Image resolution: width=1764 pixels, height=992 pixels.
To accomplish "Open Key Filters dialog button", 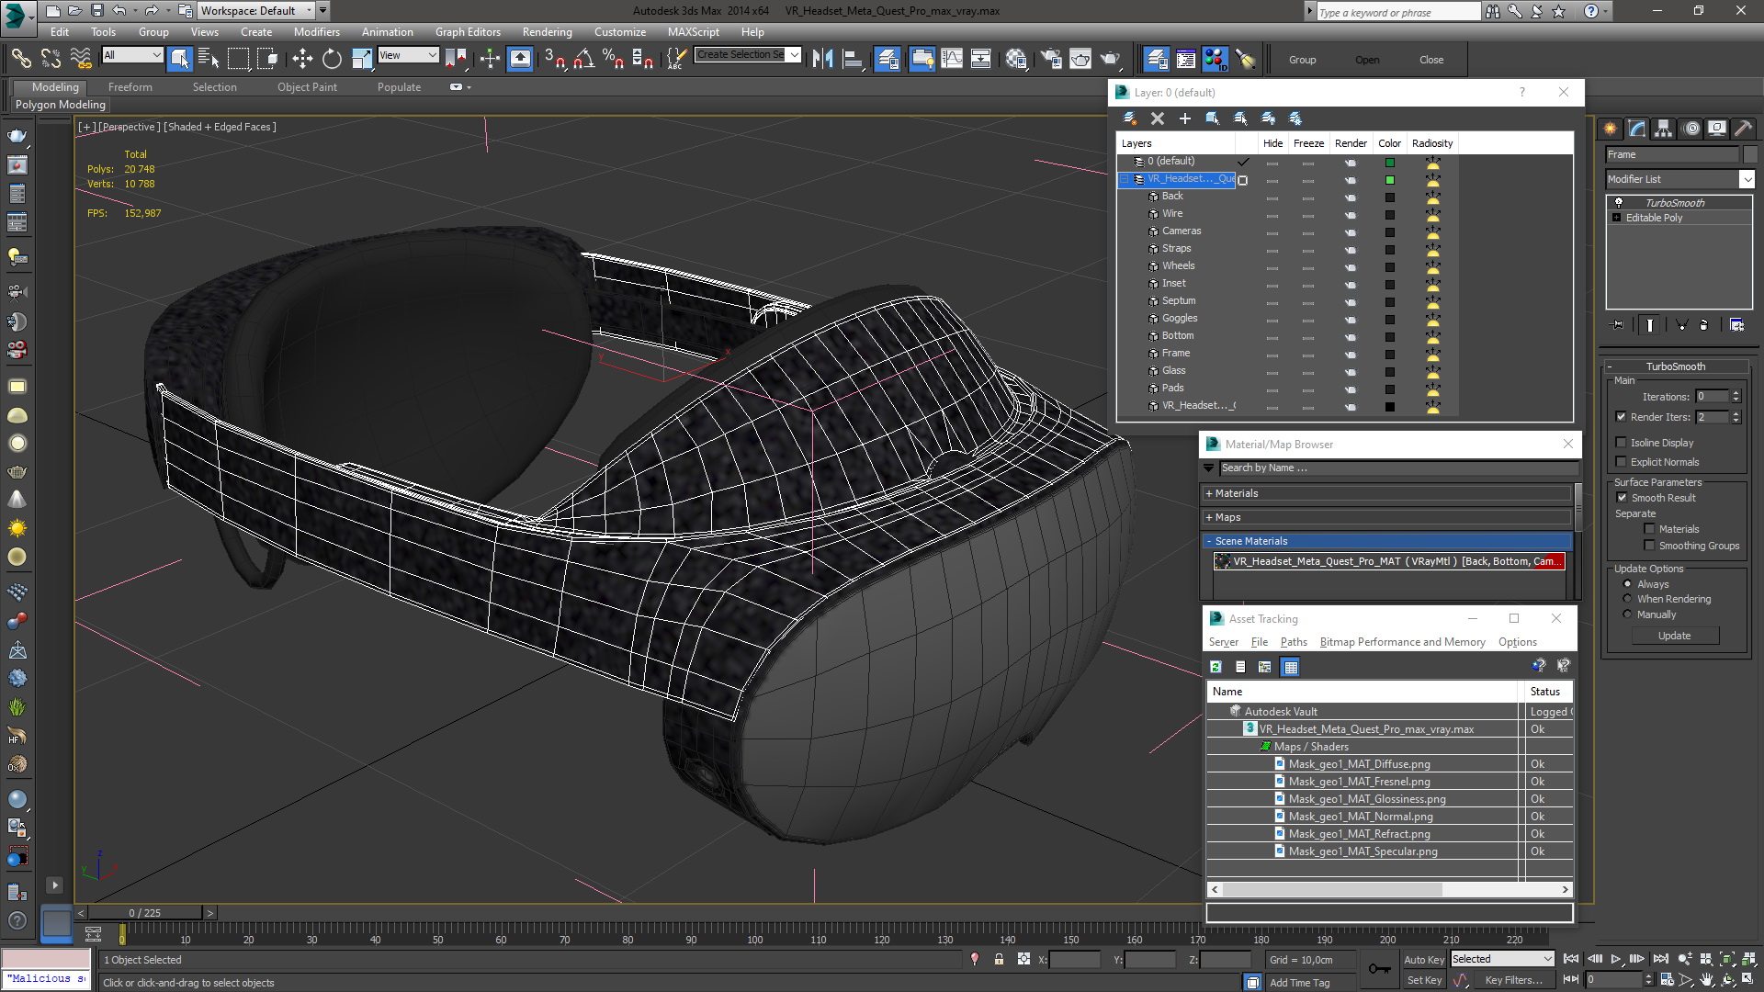I will pos(1512,980).
